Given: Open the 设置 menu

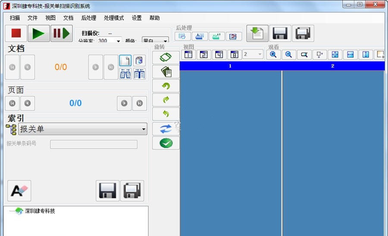Looking at the screenshot, I should click(x=137, y=18).
